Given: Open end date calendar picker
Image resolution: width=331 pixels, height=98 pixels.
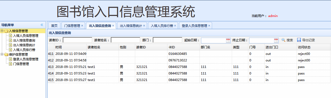Looking at the screenshot, I should 276,40.
